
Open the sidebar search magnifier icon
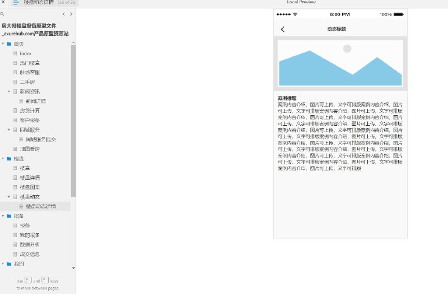2,14
